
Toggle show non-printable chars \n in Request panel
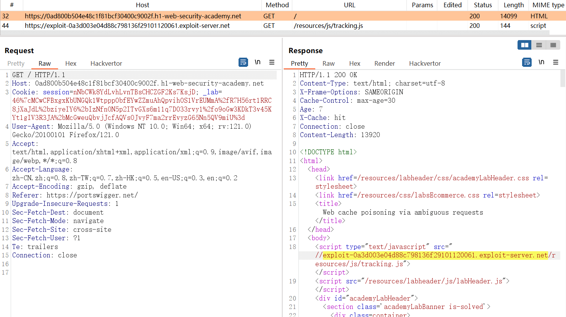(258, 62)
